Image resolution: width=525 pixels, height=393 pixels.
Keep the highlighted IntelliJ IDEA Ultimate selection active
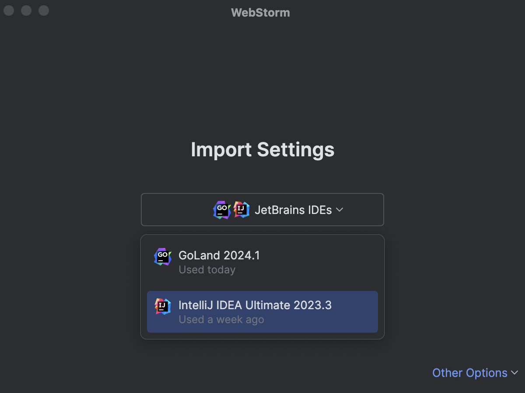(262, 312)
